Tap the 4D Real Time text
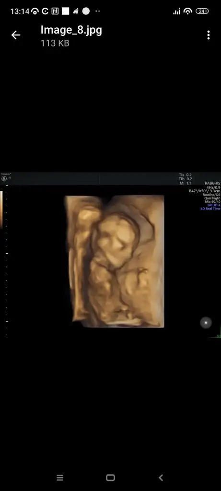The width and height of the screenshot is (221, 491). pyautogui.click(x=210, y=209)
